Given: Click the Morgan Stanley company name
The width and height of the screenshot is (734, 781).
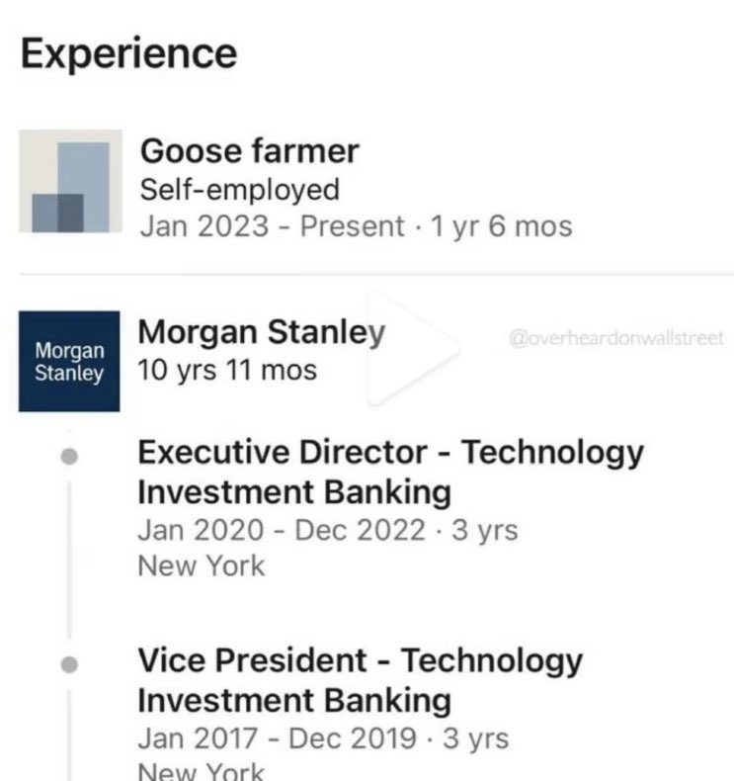Looking at the screenshot, I should (x=262, y=333).
